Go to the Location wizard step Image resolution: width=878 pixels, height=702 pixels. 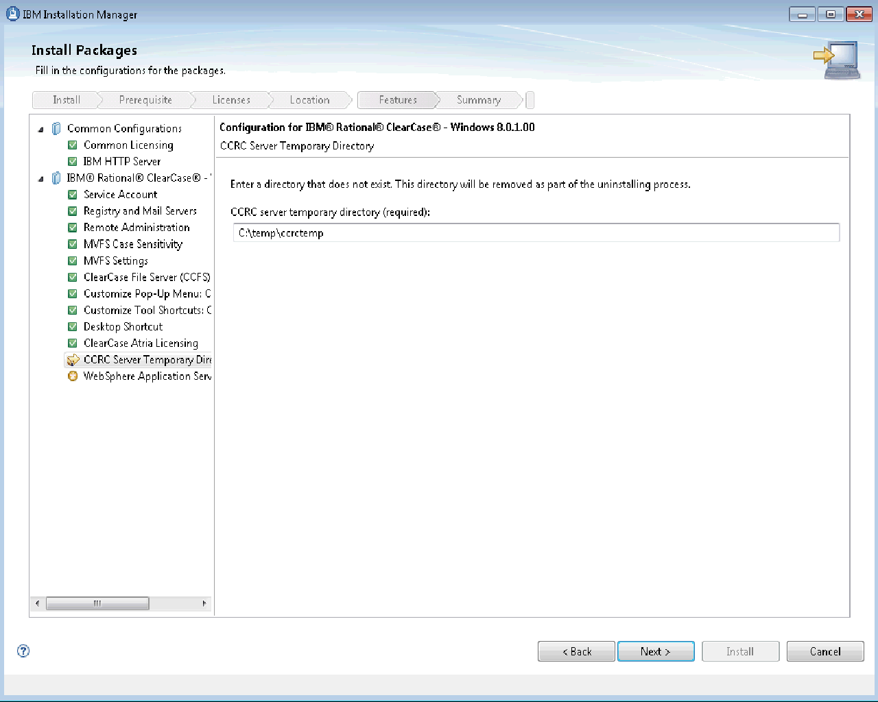tap(309, 100)
